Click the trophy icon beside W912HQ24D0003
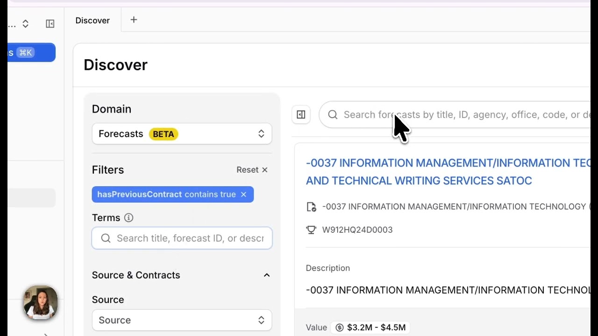The image size is (598, 336). (311, 230)
